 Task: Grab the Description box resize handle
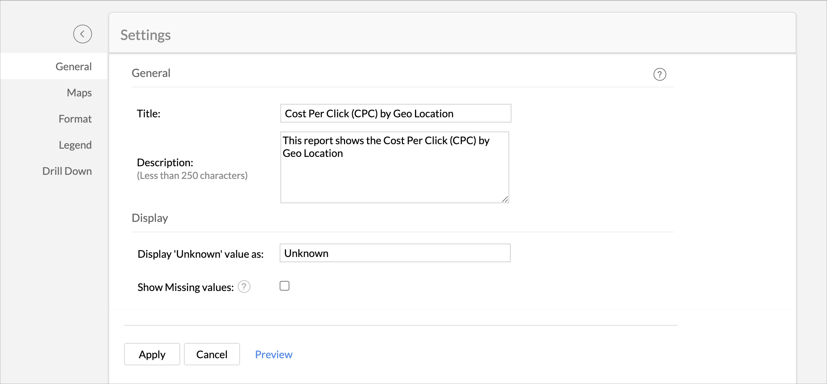click(x=505, y=199)
